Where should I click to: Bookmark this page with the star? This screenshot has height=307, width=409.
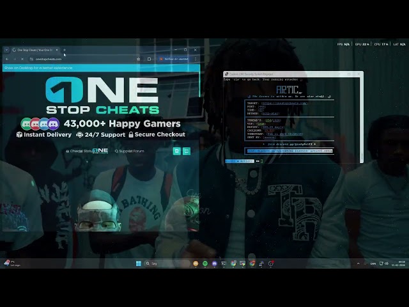(138, 59)
